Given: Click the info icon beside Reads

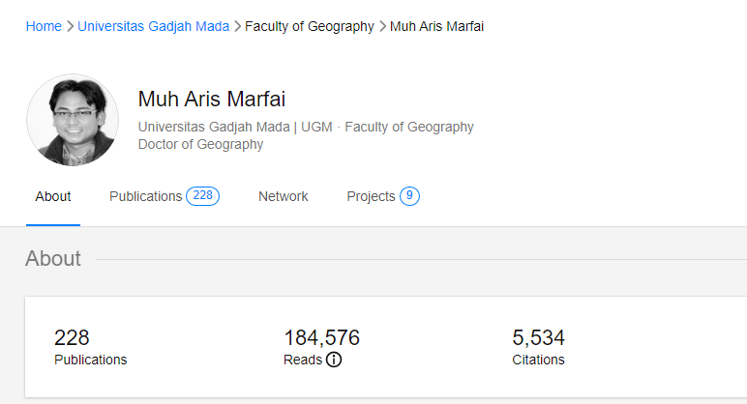Looking at the screenshot, I should 334,360.
